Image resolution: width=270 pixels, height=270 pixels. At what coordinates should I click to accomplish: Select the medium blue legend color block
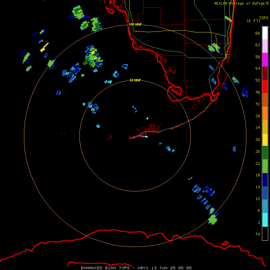pyautogui.click(x=265, y=193)
